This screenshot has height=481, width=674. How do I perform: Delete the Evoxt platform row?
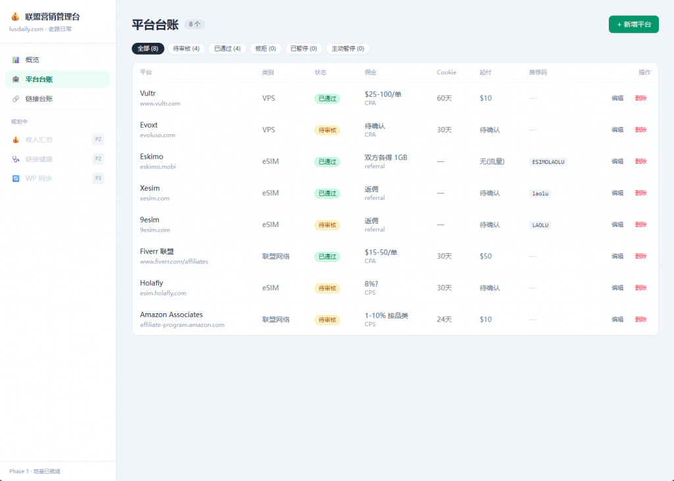(640, 130)
